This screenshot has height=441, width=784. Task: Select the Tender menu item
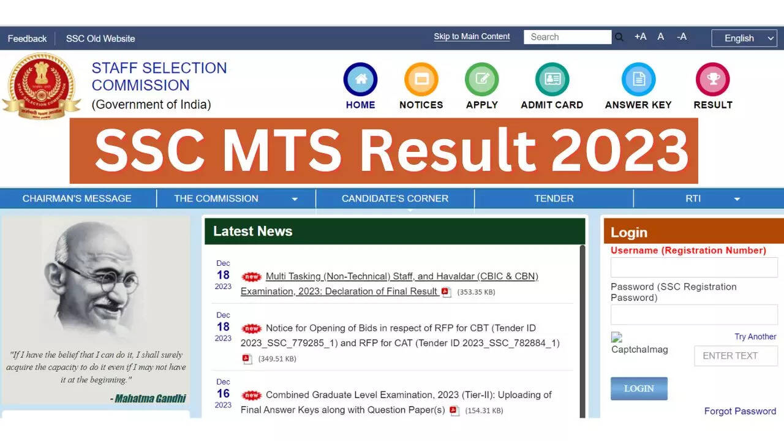coord(554,198)
